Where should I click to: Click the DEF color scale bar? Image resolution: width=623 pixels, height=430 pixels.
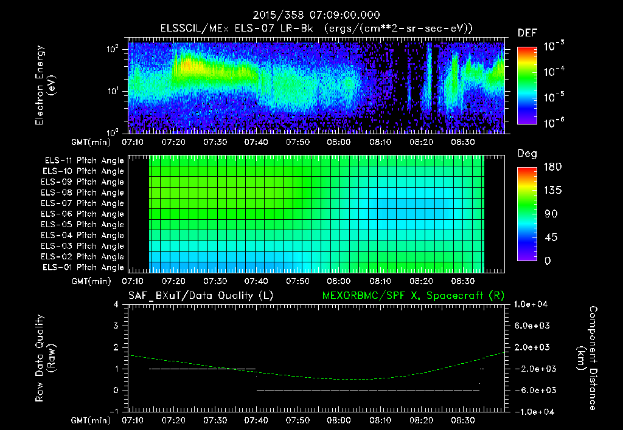click(527, 86)
